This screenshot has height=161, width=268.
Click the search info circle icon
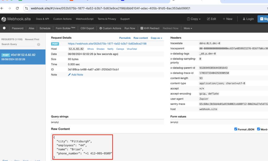coord(38,45)
